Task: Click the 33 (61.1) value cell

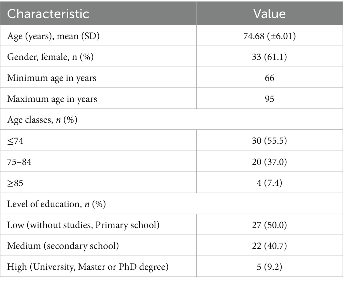Action: point(269,57)
